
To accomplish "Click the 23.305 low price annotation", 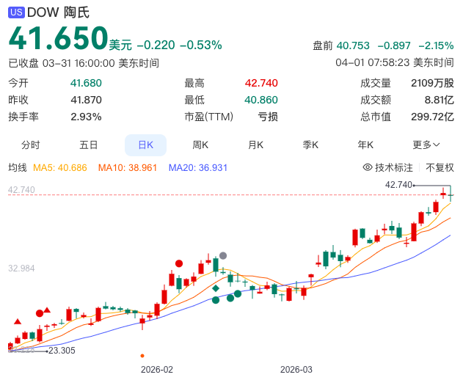I will 62,351.
